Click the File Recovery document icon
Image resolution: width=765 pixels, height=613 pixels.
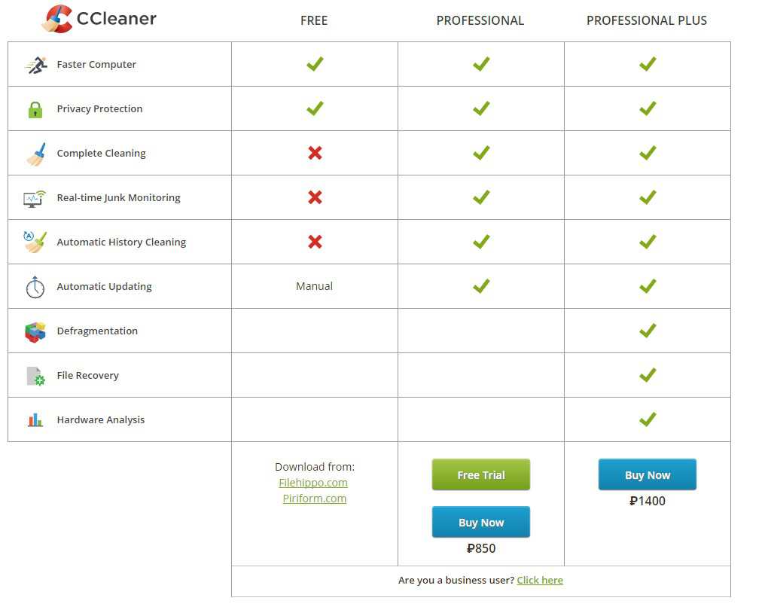point(35,376)
